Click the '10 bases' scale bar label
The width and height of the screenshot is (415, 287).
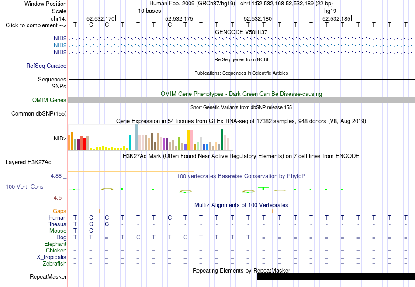(149, 11)
